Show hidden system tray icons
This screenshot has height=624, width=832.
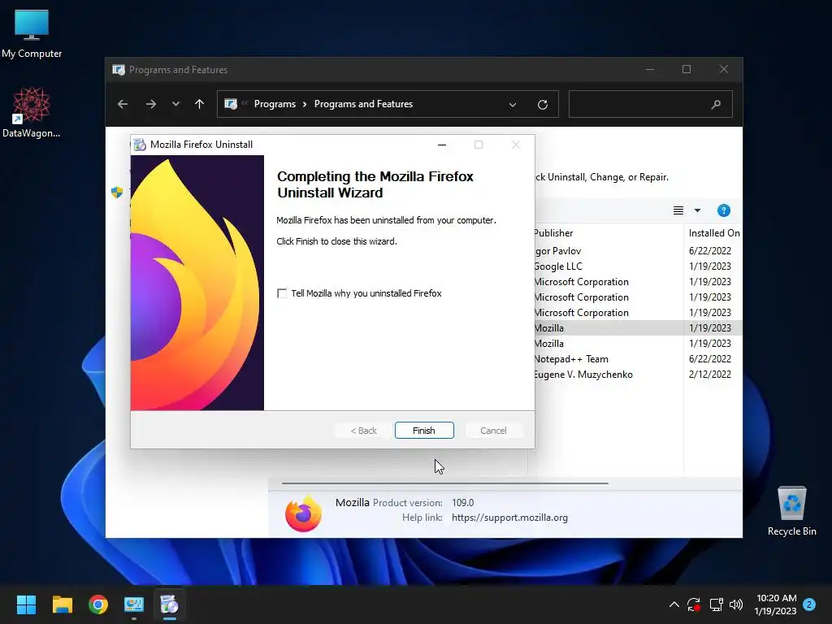674,604
